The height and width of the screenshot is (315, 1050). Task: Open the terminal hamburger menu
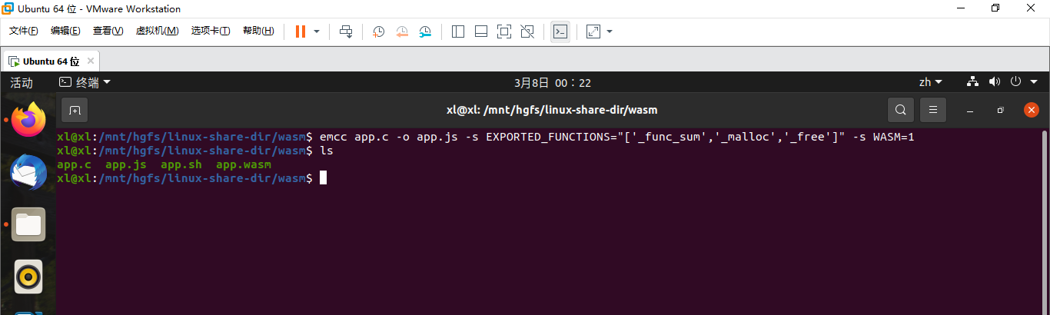pyautogui.click(x=933, y=110)
